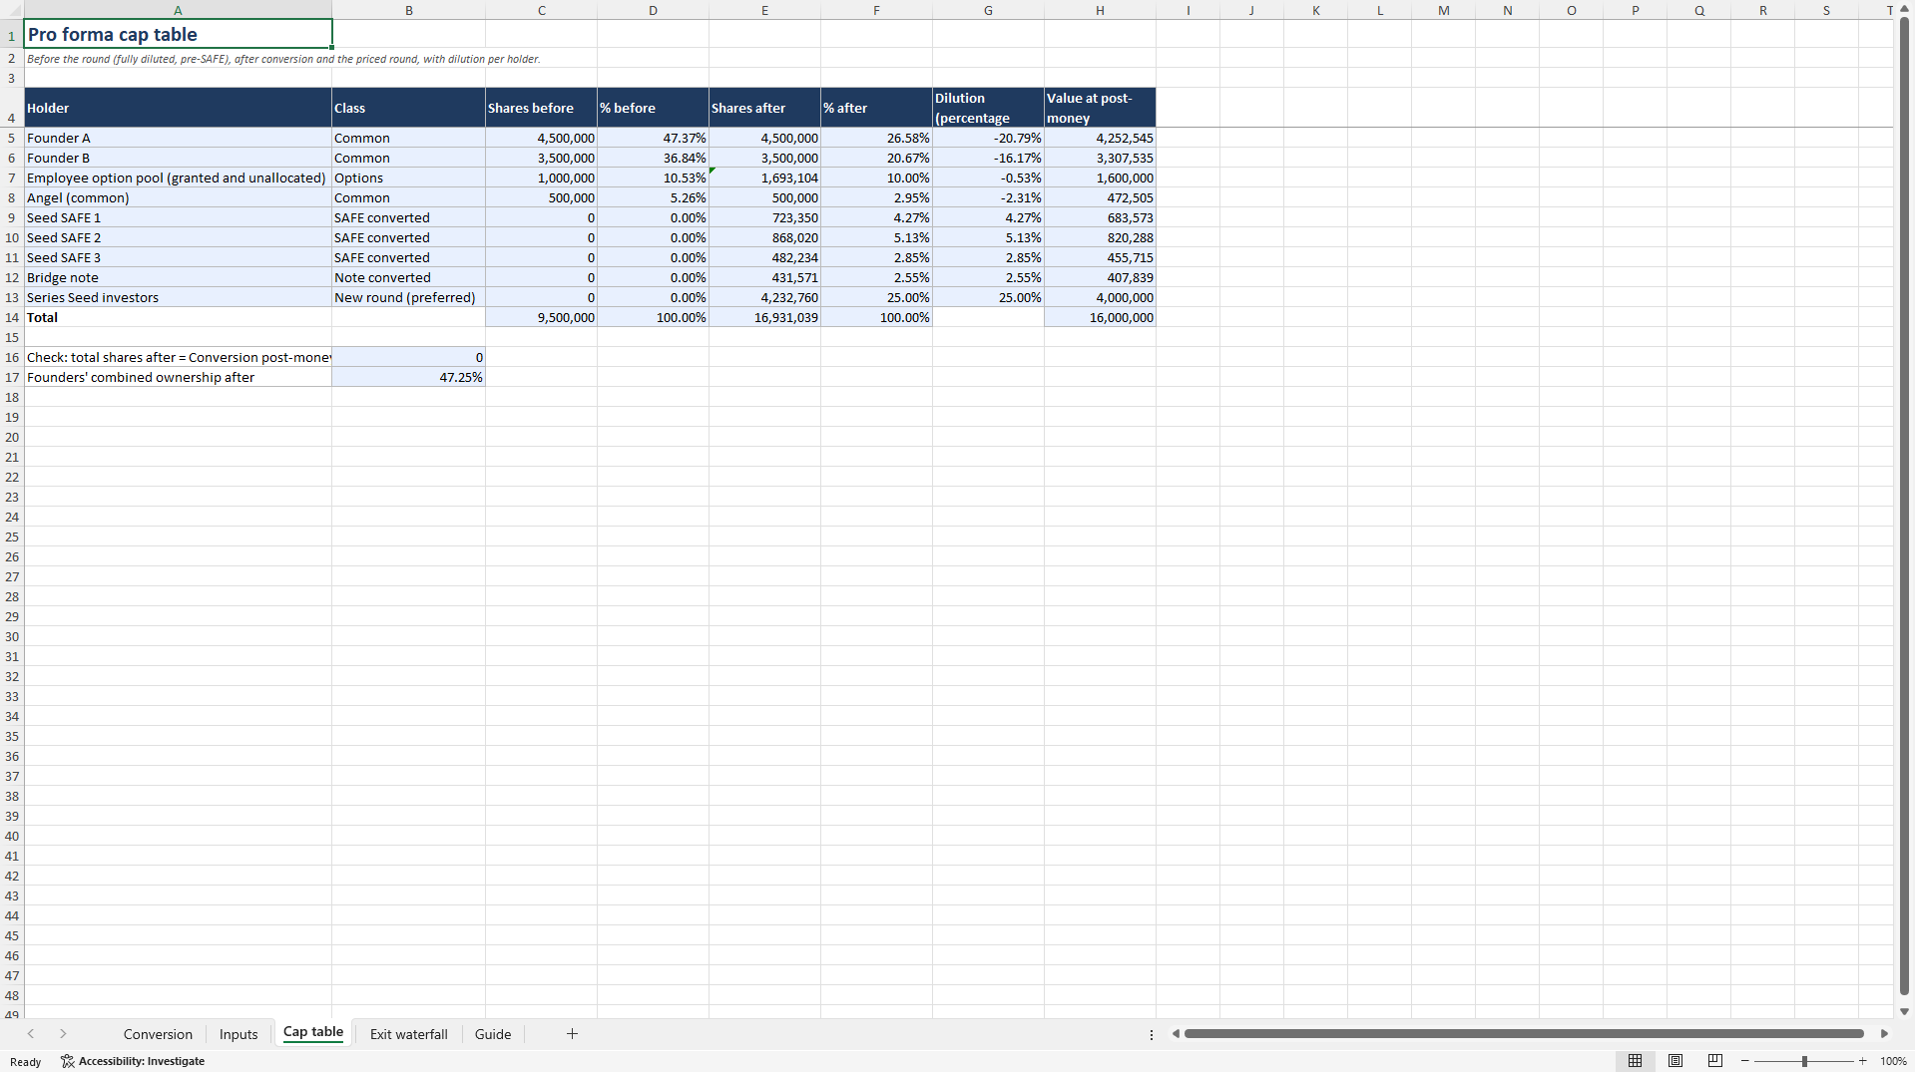
Task: Click the vertical scrollbar thumb
Action: tap(1904, 507)
